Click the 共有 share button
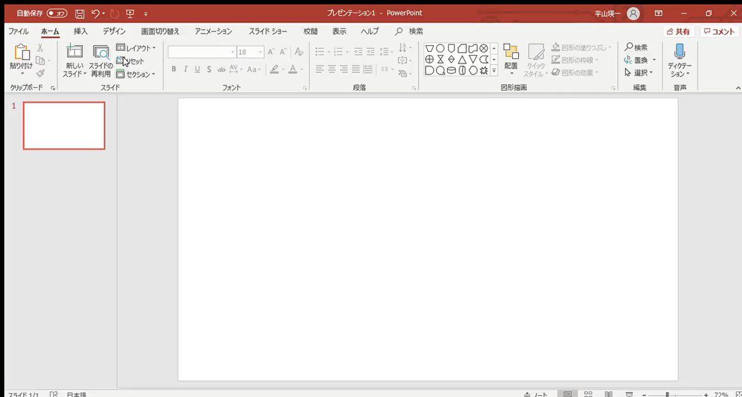 coord(678,32)
